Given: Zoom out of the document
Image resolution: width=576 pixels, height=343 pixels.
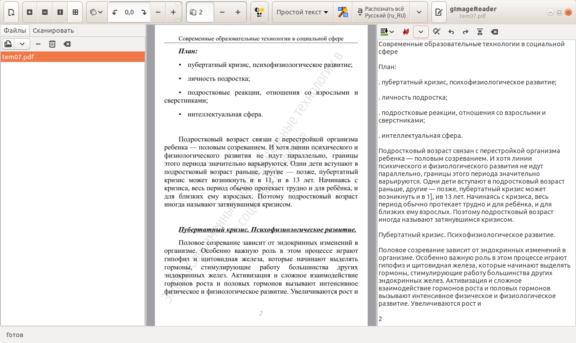Looking at the screenshot, I should pos(45,12).
